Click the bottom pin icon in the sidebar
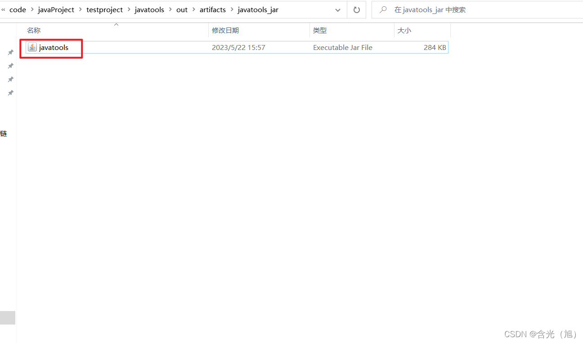The image size is (583, 343). pos(10,93)
